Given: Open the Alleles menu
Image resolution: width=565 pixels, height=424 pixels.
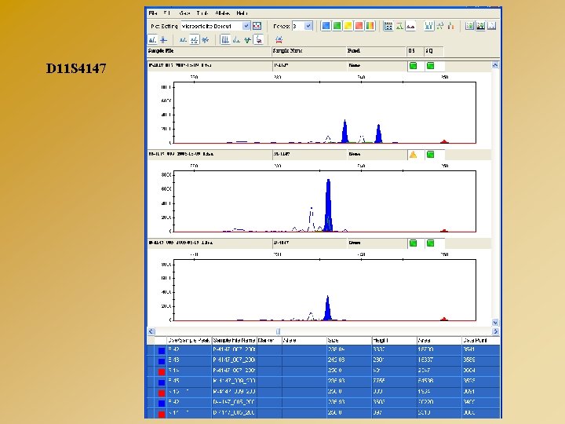Looking at the screenshot, I should [x=222, y=13].
